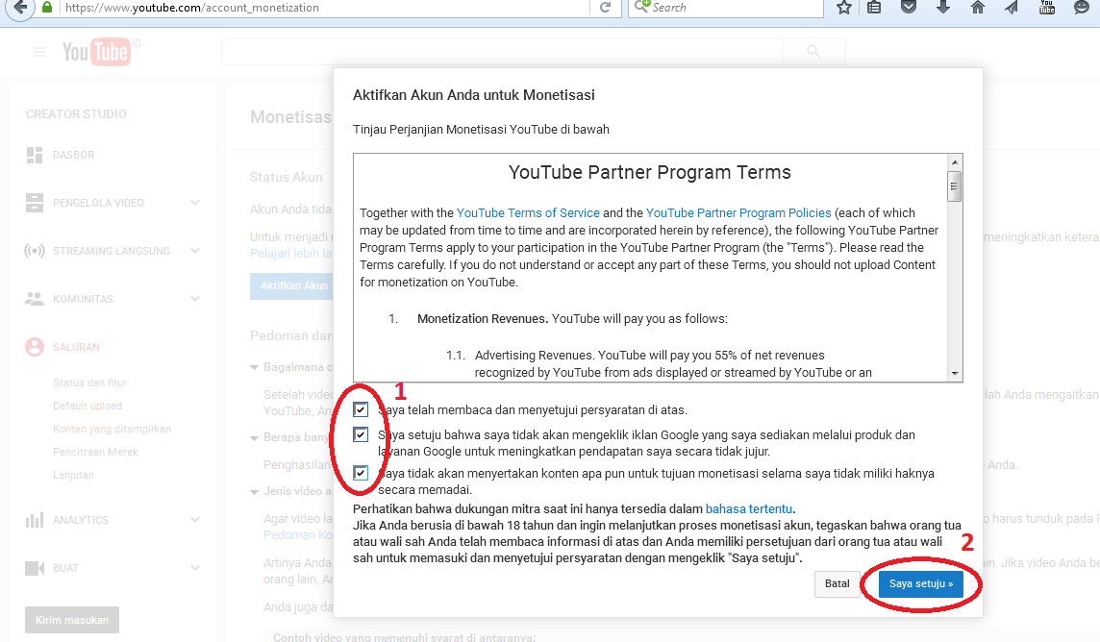Viewport: 1100px width, 642px height.
Task: Click the Buat camera icon
Action: coord(35,568)
